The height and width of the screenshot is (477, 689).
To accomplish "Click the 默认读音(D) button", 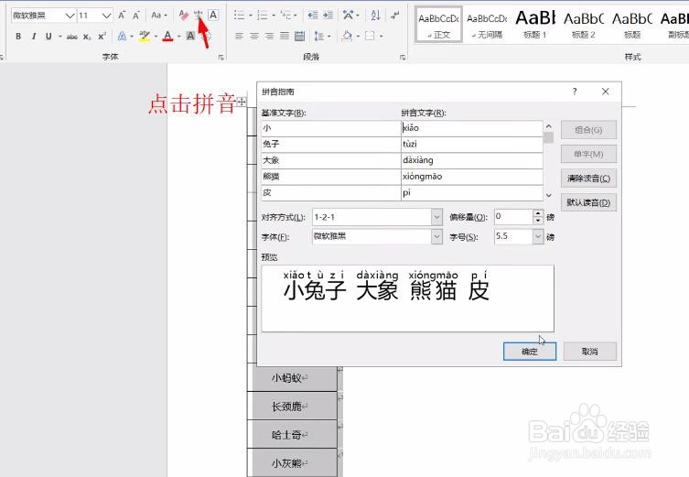I will (588, 202).
